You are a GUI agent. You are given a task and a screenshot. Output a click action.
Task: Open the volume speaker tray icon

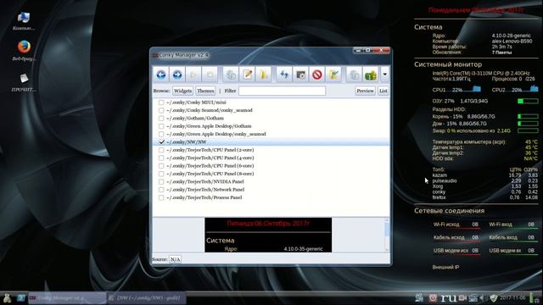pos(482,297)
